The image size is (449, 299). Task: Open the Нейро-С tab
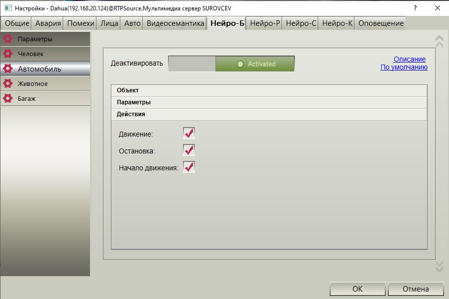tap(301, 23)
